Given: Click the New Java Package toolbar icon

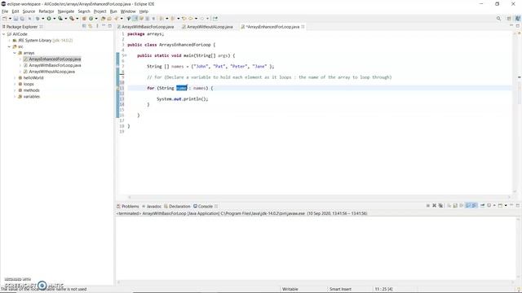Looking at the screenshot, I should (84, 19).
